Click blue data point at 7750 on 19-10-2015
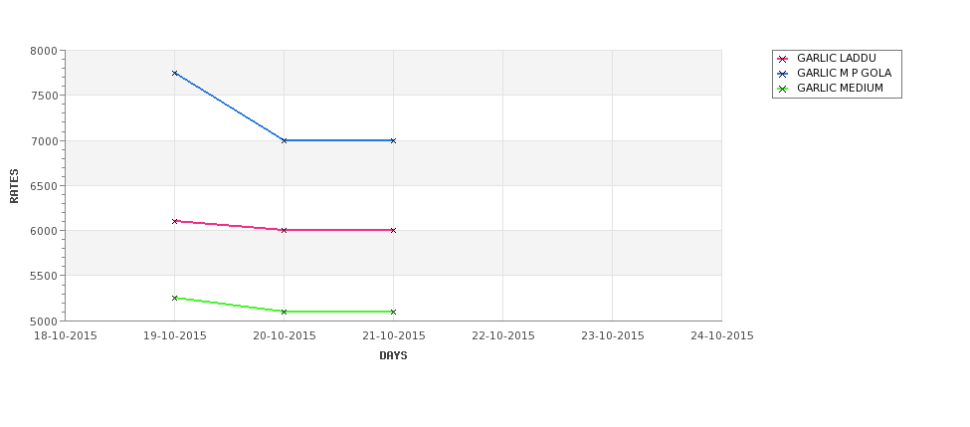This screenshot has height=427, width=970. [174, 73]
